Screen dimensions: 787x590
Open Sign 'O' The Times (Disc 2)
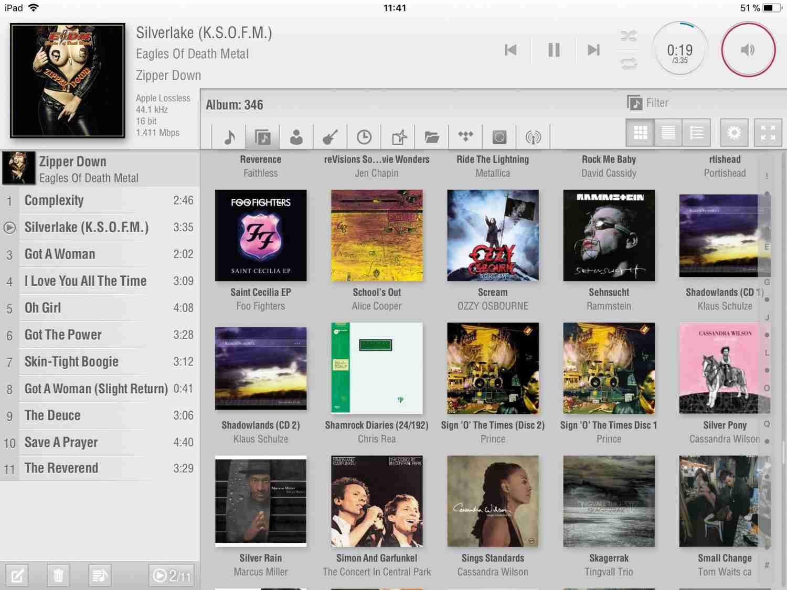click(493, 368)
